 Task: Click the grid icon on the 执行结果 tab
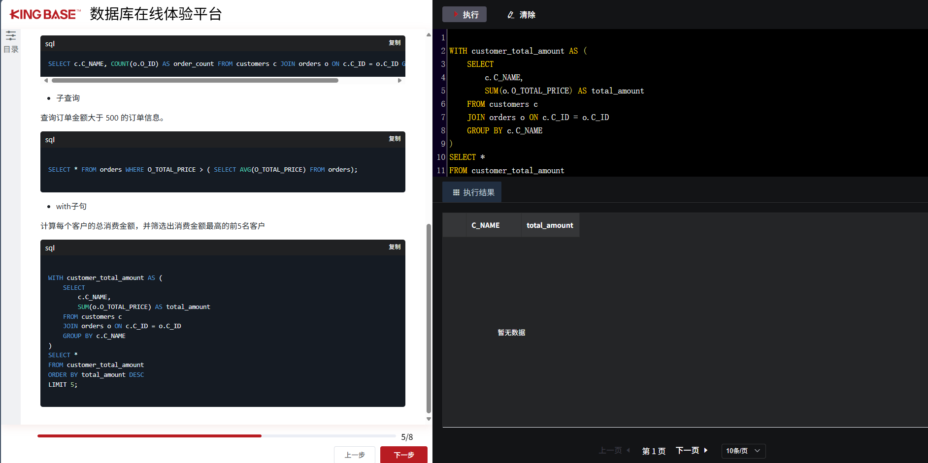tap(456, 192)
